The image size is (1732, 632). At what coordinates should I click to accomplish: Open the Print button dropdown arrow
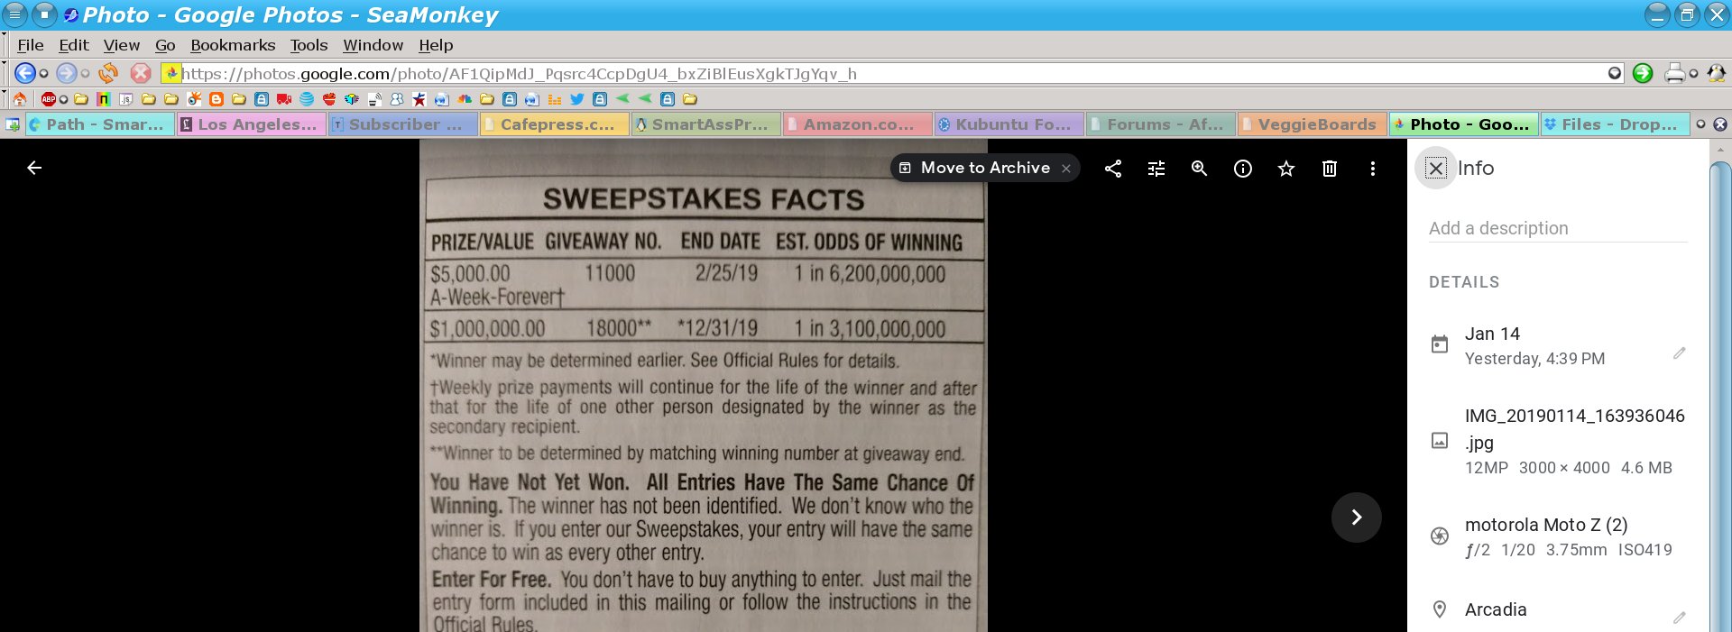[x=1693, y=74]
